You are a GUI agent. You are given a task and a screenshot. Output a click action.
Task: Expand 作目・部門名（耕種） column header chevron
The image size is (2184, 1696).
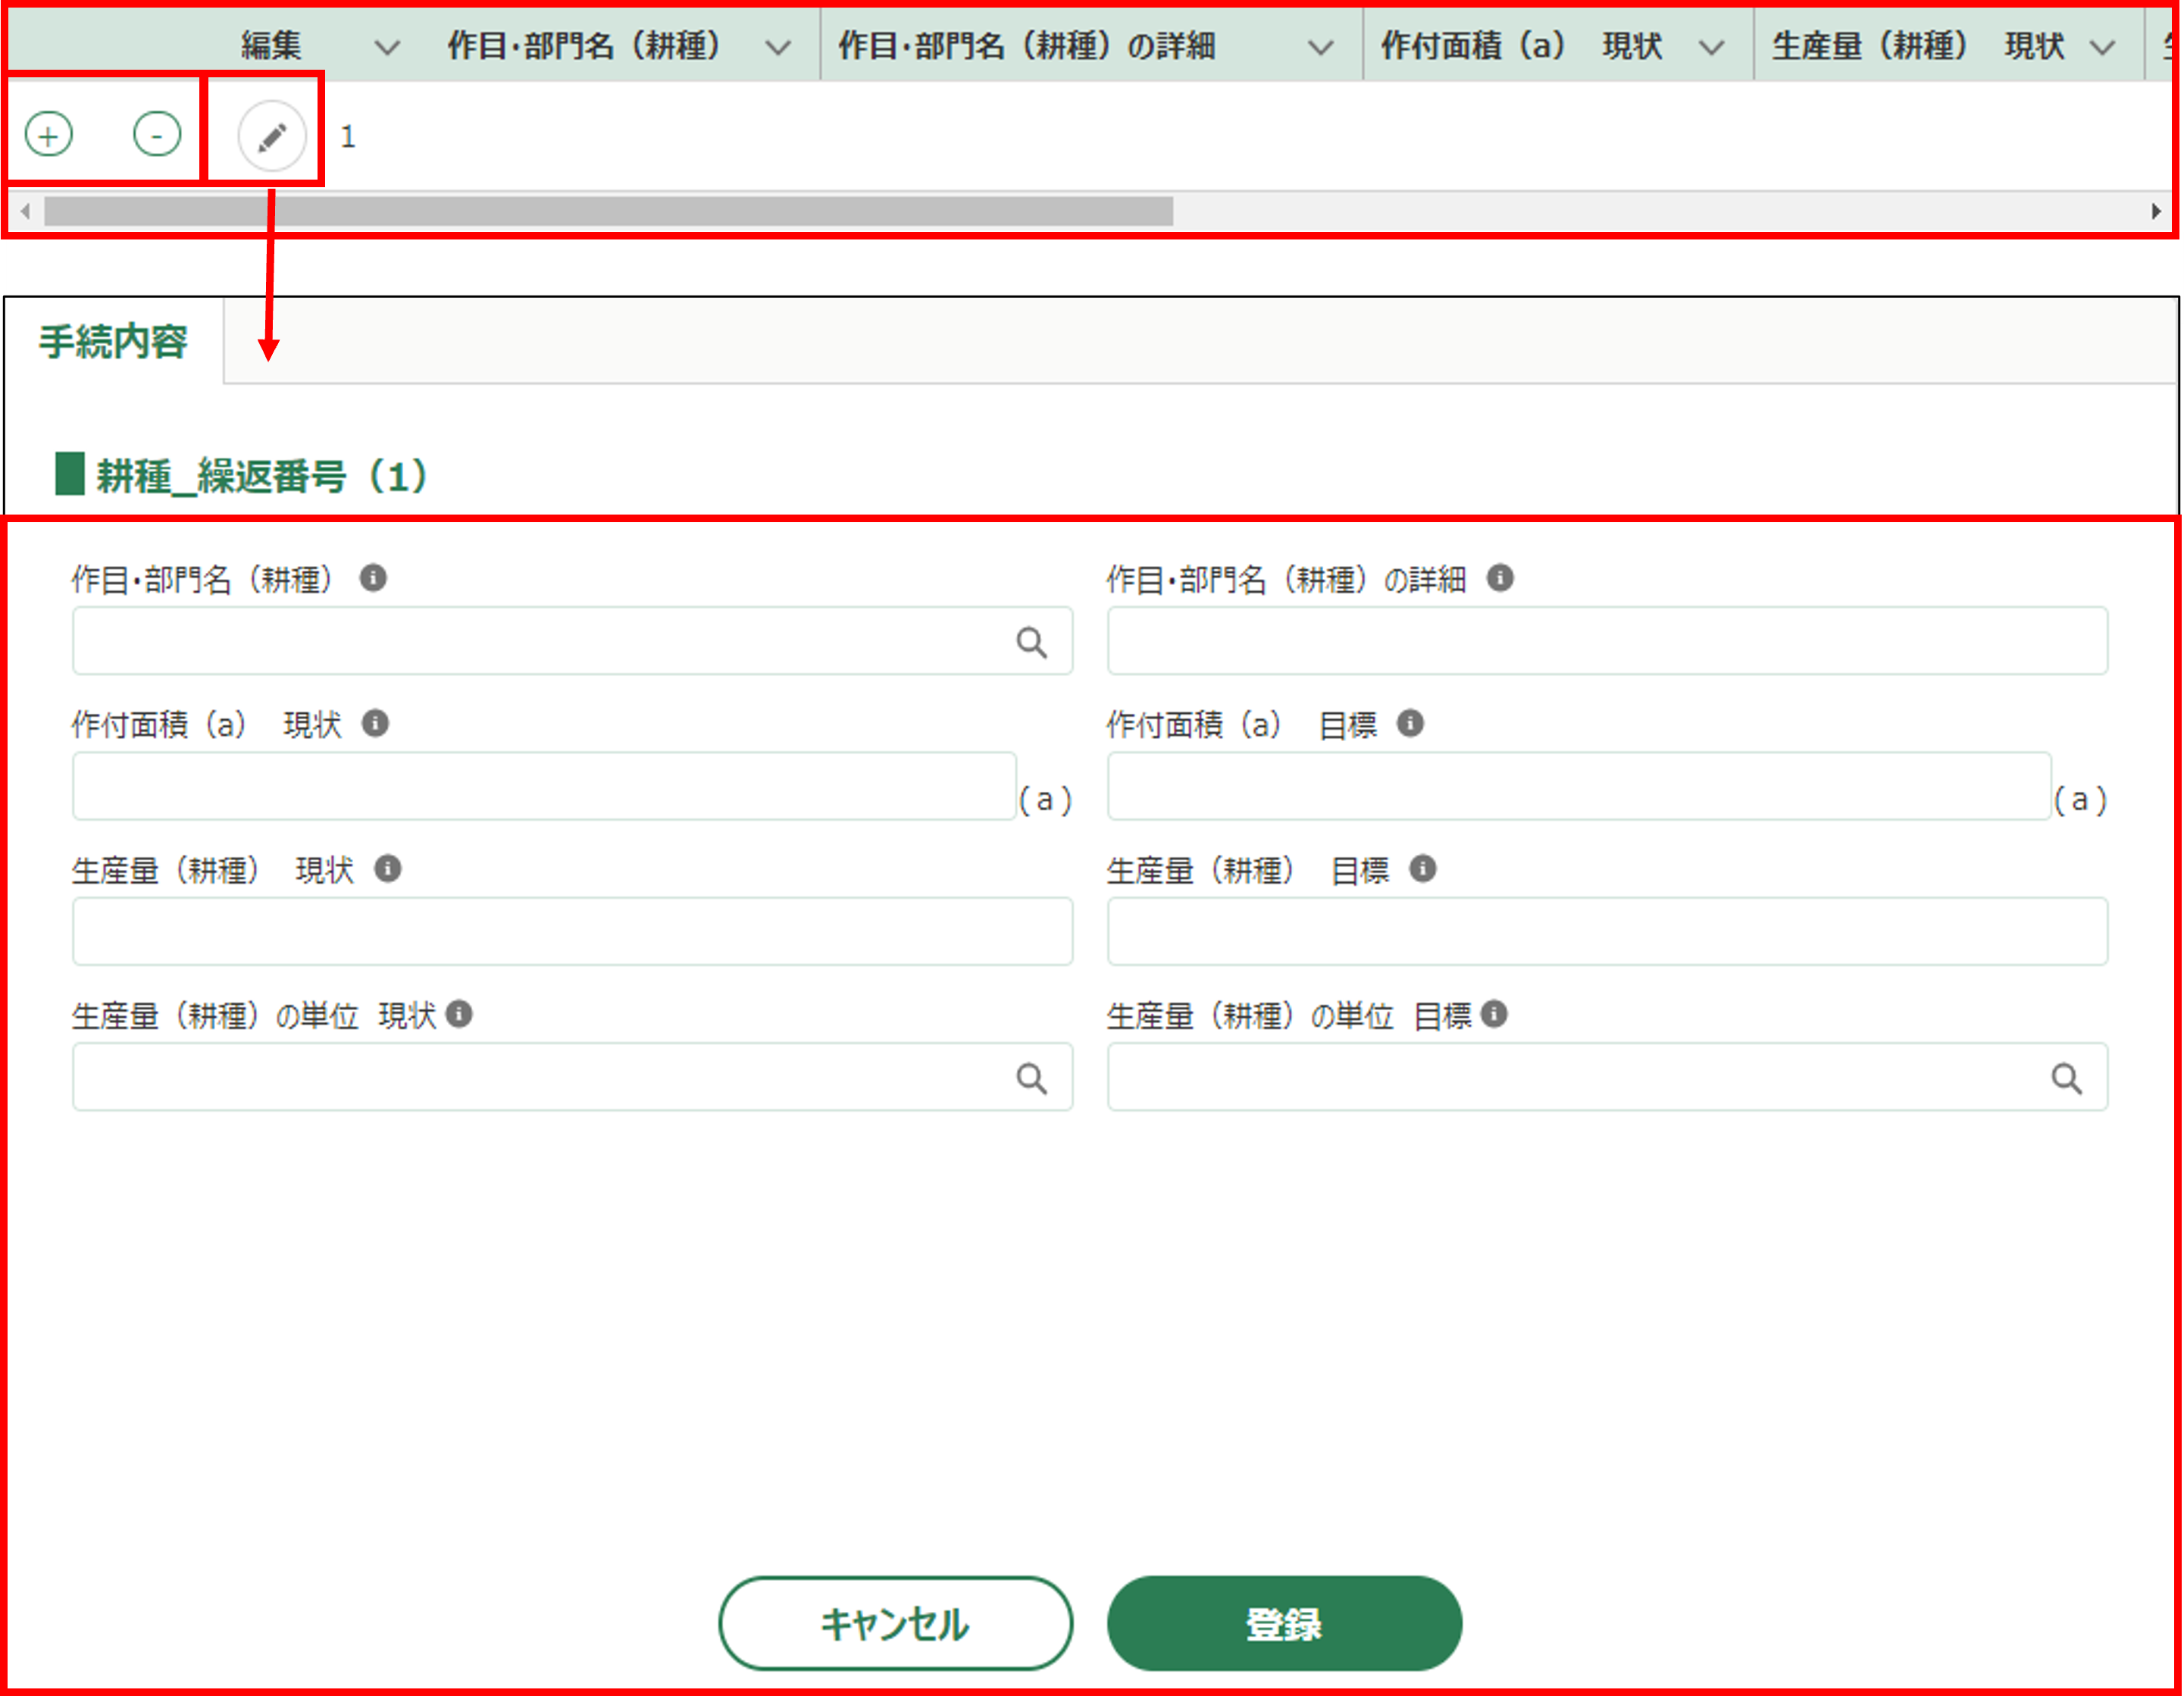(777, 47)
